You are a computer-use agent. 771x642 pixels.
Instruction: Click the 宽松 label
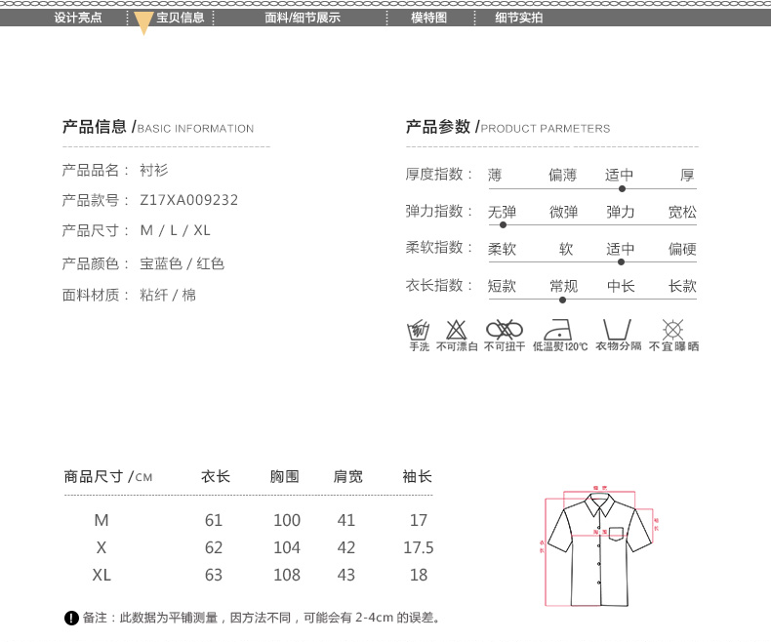pos(682,212)
